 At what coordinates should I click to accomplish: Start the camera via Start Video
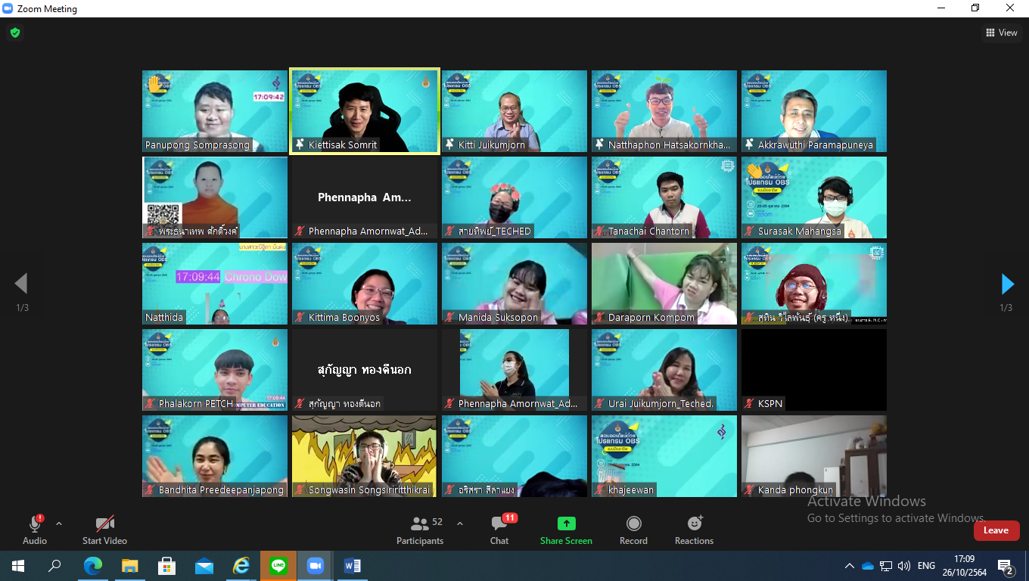click(x=104, y=530)
